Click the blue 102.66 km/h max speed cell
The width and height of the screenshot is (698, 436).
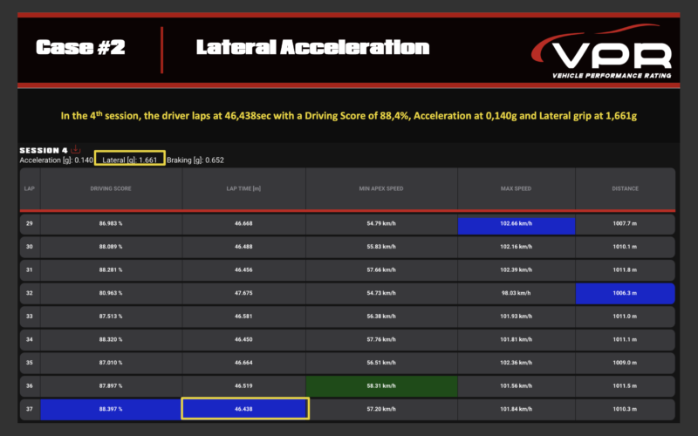(517, 224)
